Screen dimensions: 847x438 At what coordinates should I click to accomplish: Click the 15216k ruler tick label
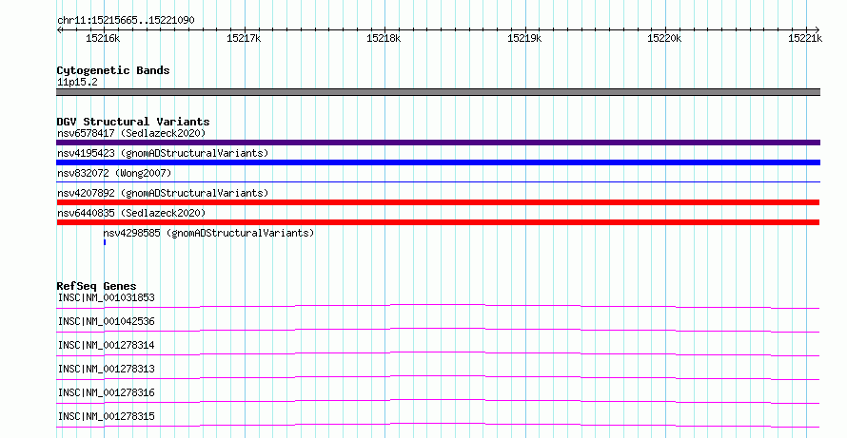pos(103,38)
